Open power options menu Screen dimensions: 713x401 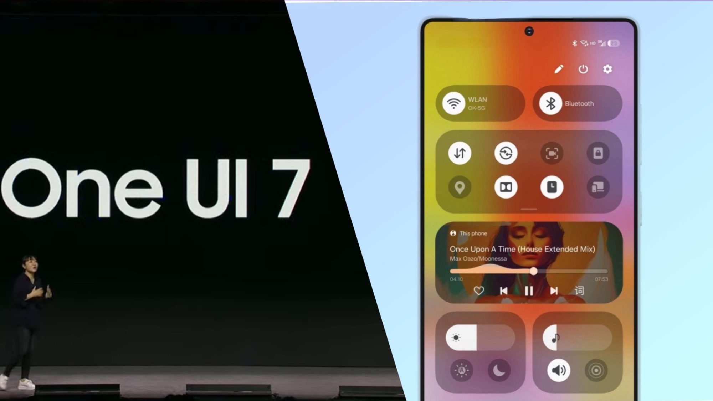pos(583,69)
